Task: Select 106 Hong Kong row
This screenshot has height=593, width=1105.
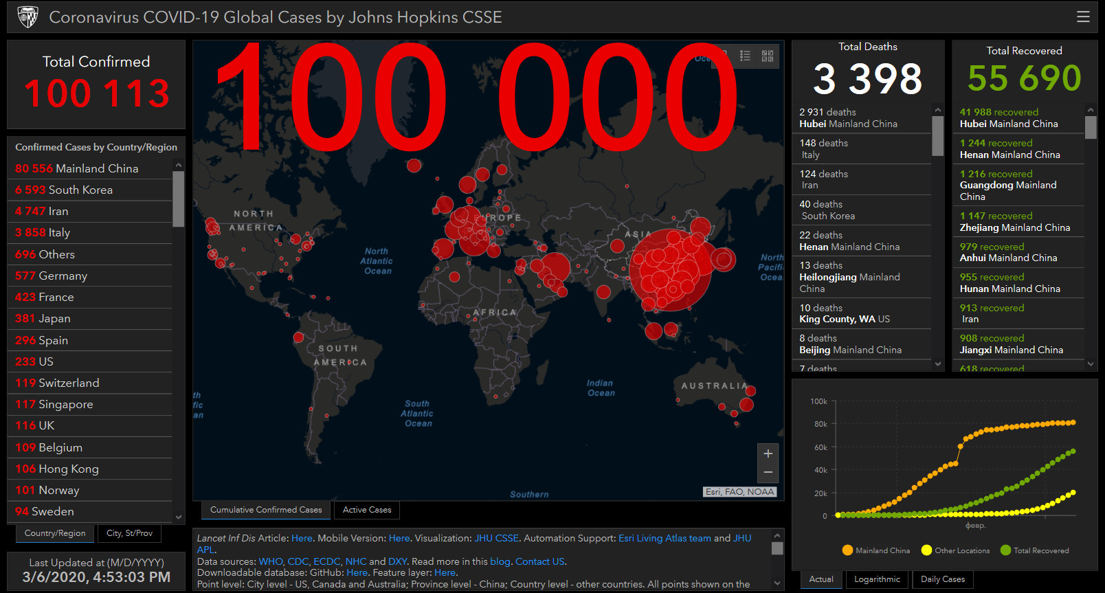Action: point(89,469)
